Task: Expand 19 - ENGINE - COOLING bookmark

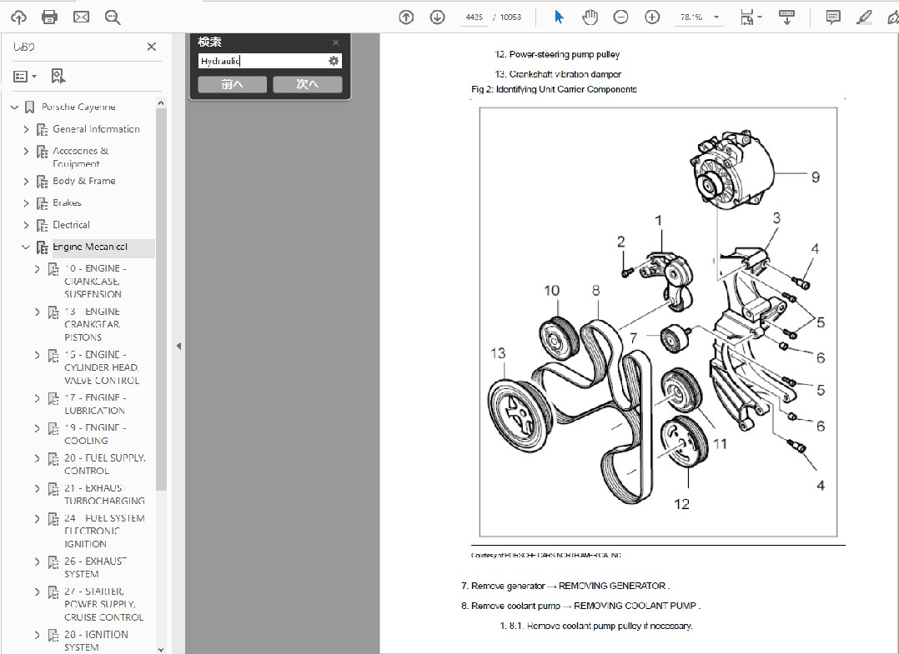Action: click(x=37, y=428)
